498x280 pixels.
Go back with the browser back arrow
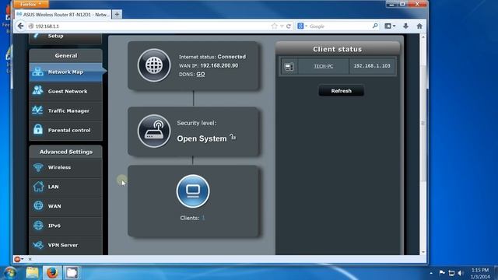(x=21, y=26)
